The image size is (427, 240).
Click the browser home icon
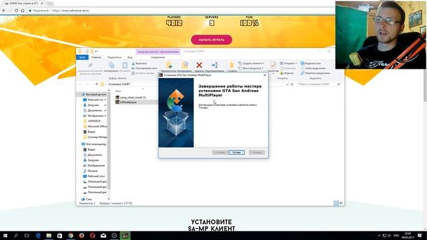click(x=23, y=11)
